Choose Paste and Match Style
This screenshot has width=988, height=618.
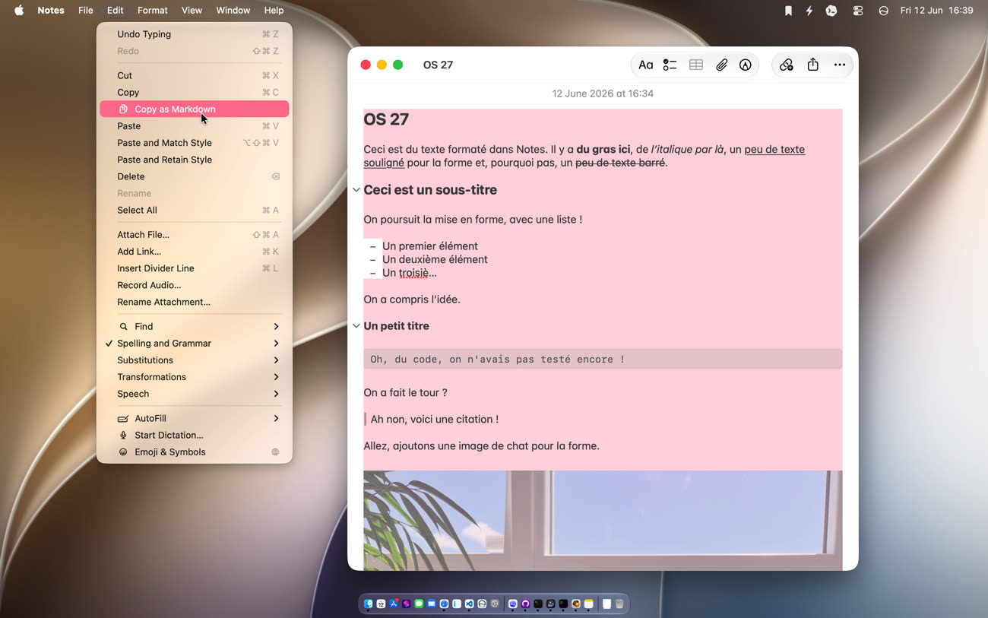click(x=195, y=143)
